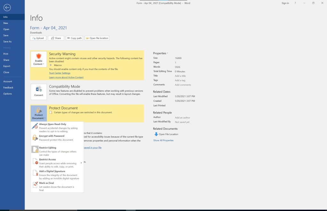
Task: Pick the Restrict Editing icon
Action: click(x=35, y=149)
